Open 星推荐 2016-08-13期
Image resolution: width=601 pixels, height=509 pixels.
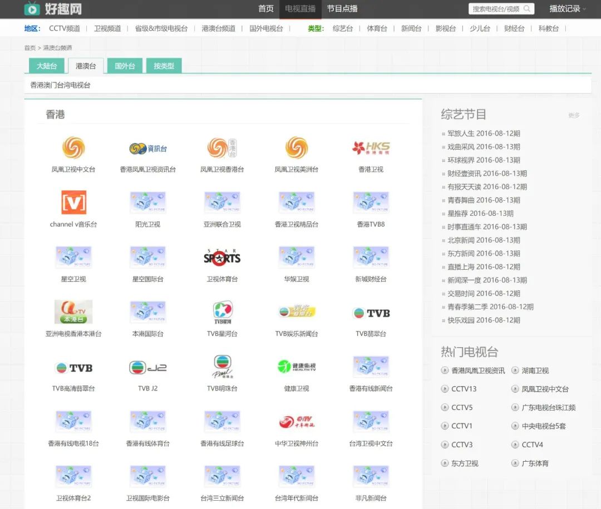pos(480,214)
